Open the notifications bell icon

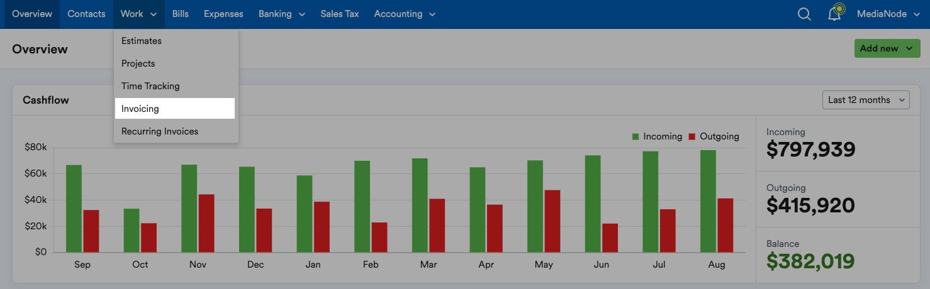point(836,13)
